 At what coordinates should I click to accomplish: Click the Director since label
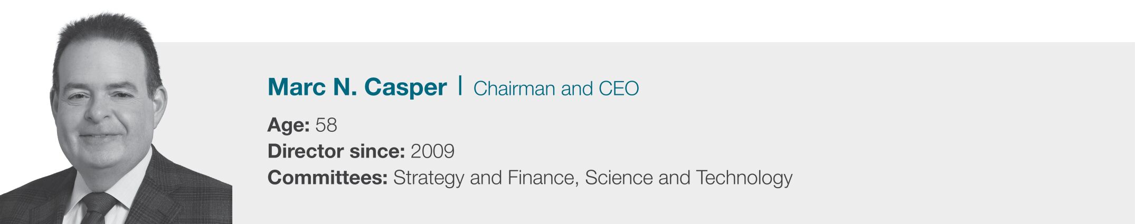[336, 152]
